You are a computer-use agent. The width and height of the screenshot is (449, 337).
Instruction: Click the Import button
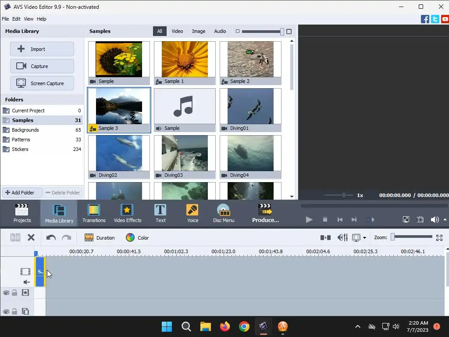(42, 49)
